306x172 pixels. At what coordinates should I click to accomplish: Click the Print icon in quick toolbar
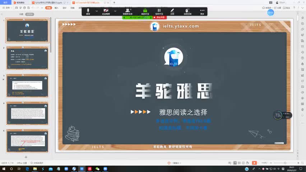(x=24, y=8)
